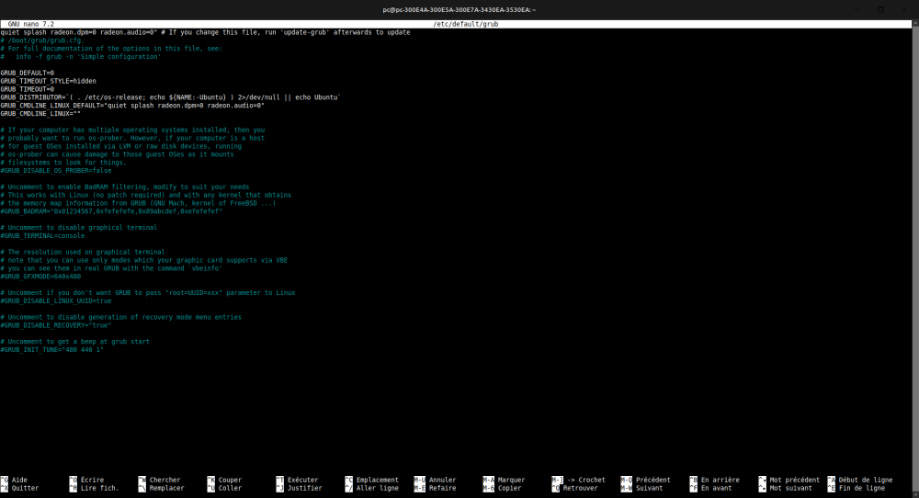Viewport: 919px width, 498px height.
Task: Select the ^O Écrire shortcut
Action: (87, 480)
